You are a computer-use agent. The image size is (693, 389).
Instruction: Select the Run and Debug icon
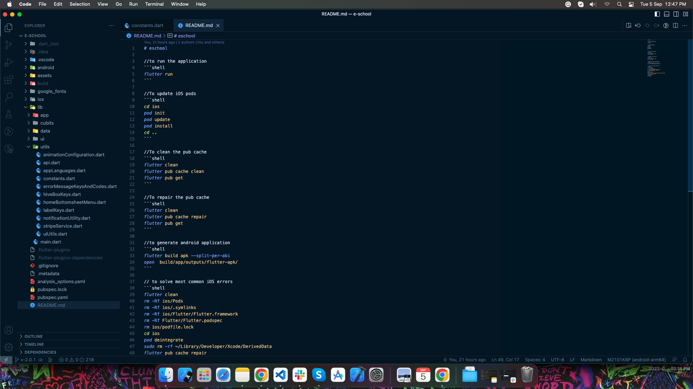[x=9, y=62]
